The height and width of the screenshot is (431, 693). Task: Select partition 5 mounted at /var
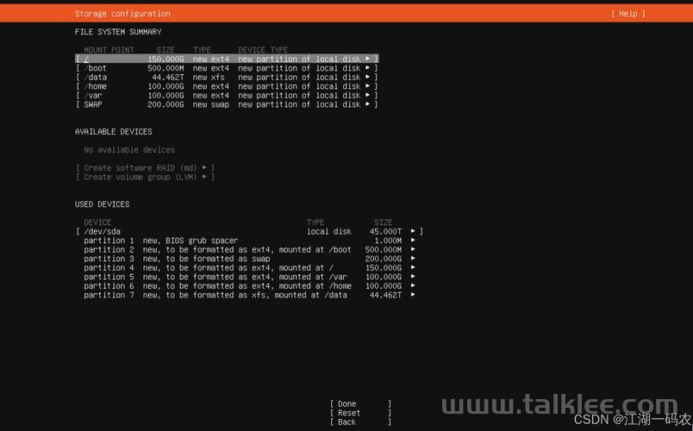(x=250, y=277)
